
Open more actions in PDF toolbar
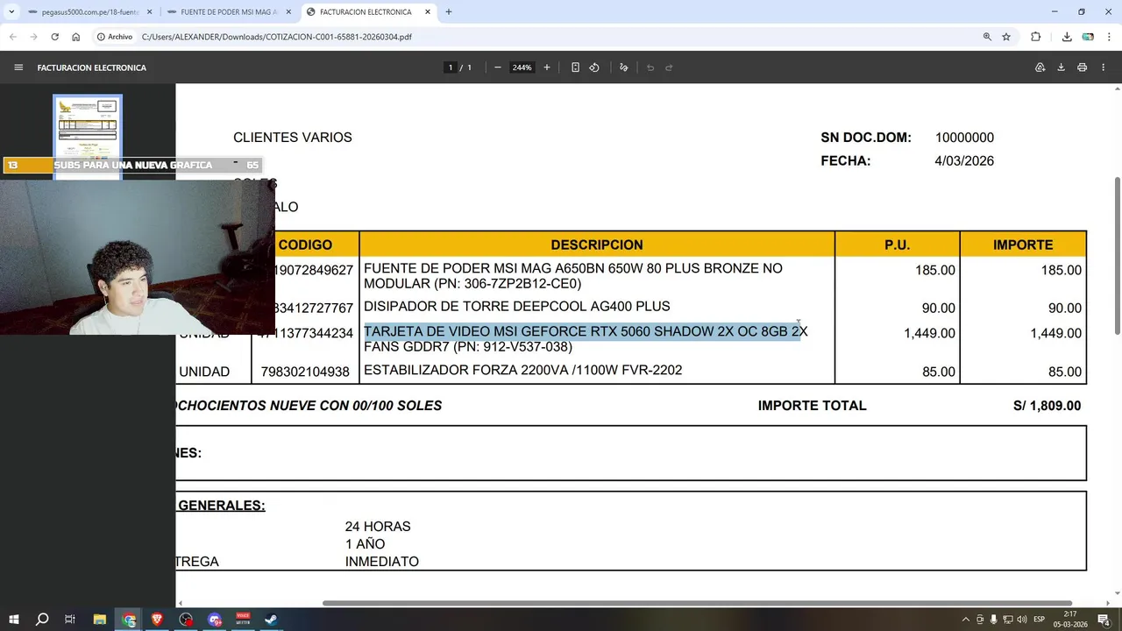point(1103,67)
